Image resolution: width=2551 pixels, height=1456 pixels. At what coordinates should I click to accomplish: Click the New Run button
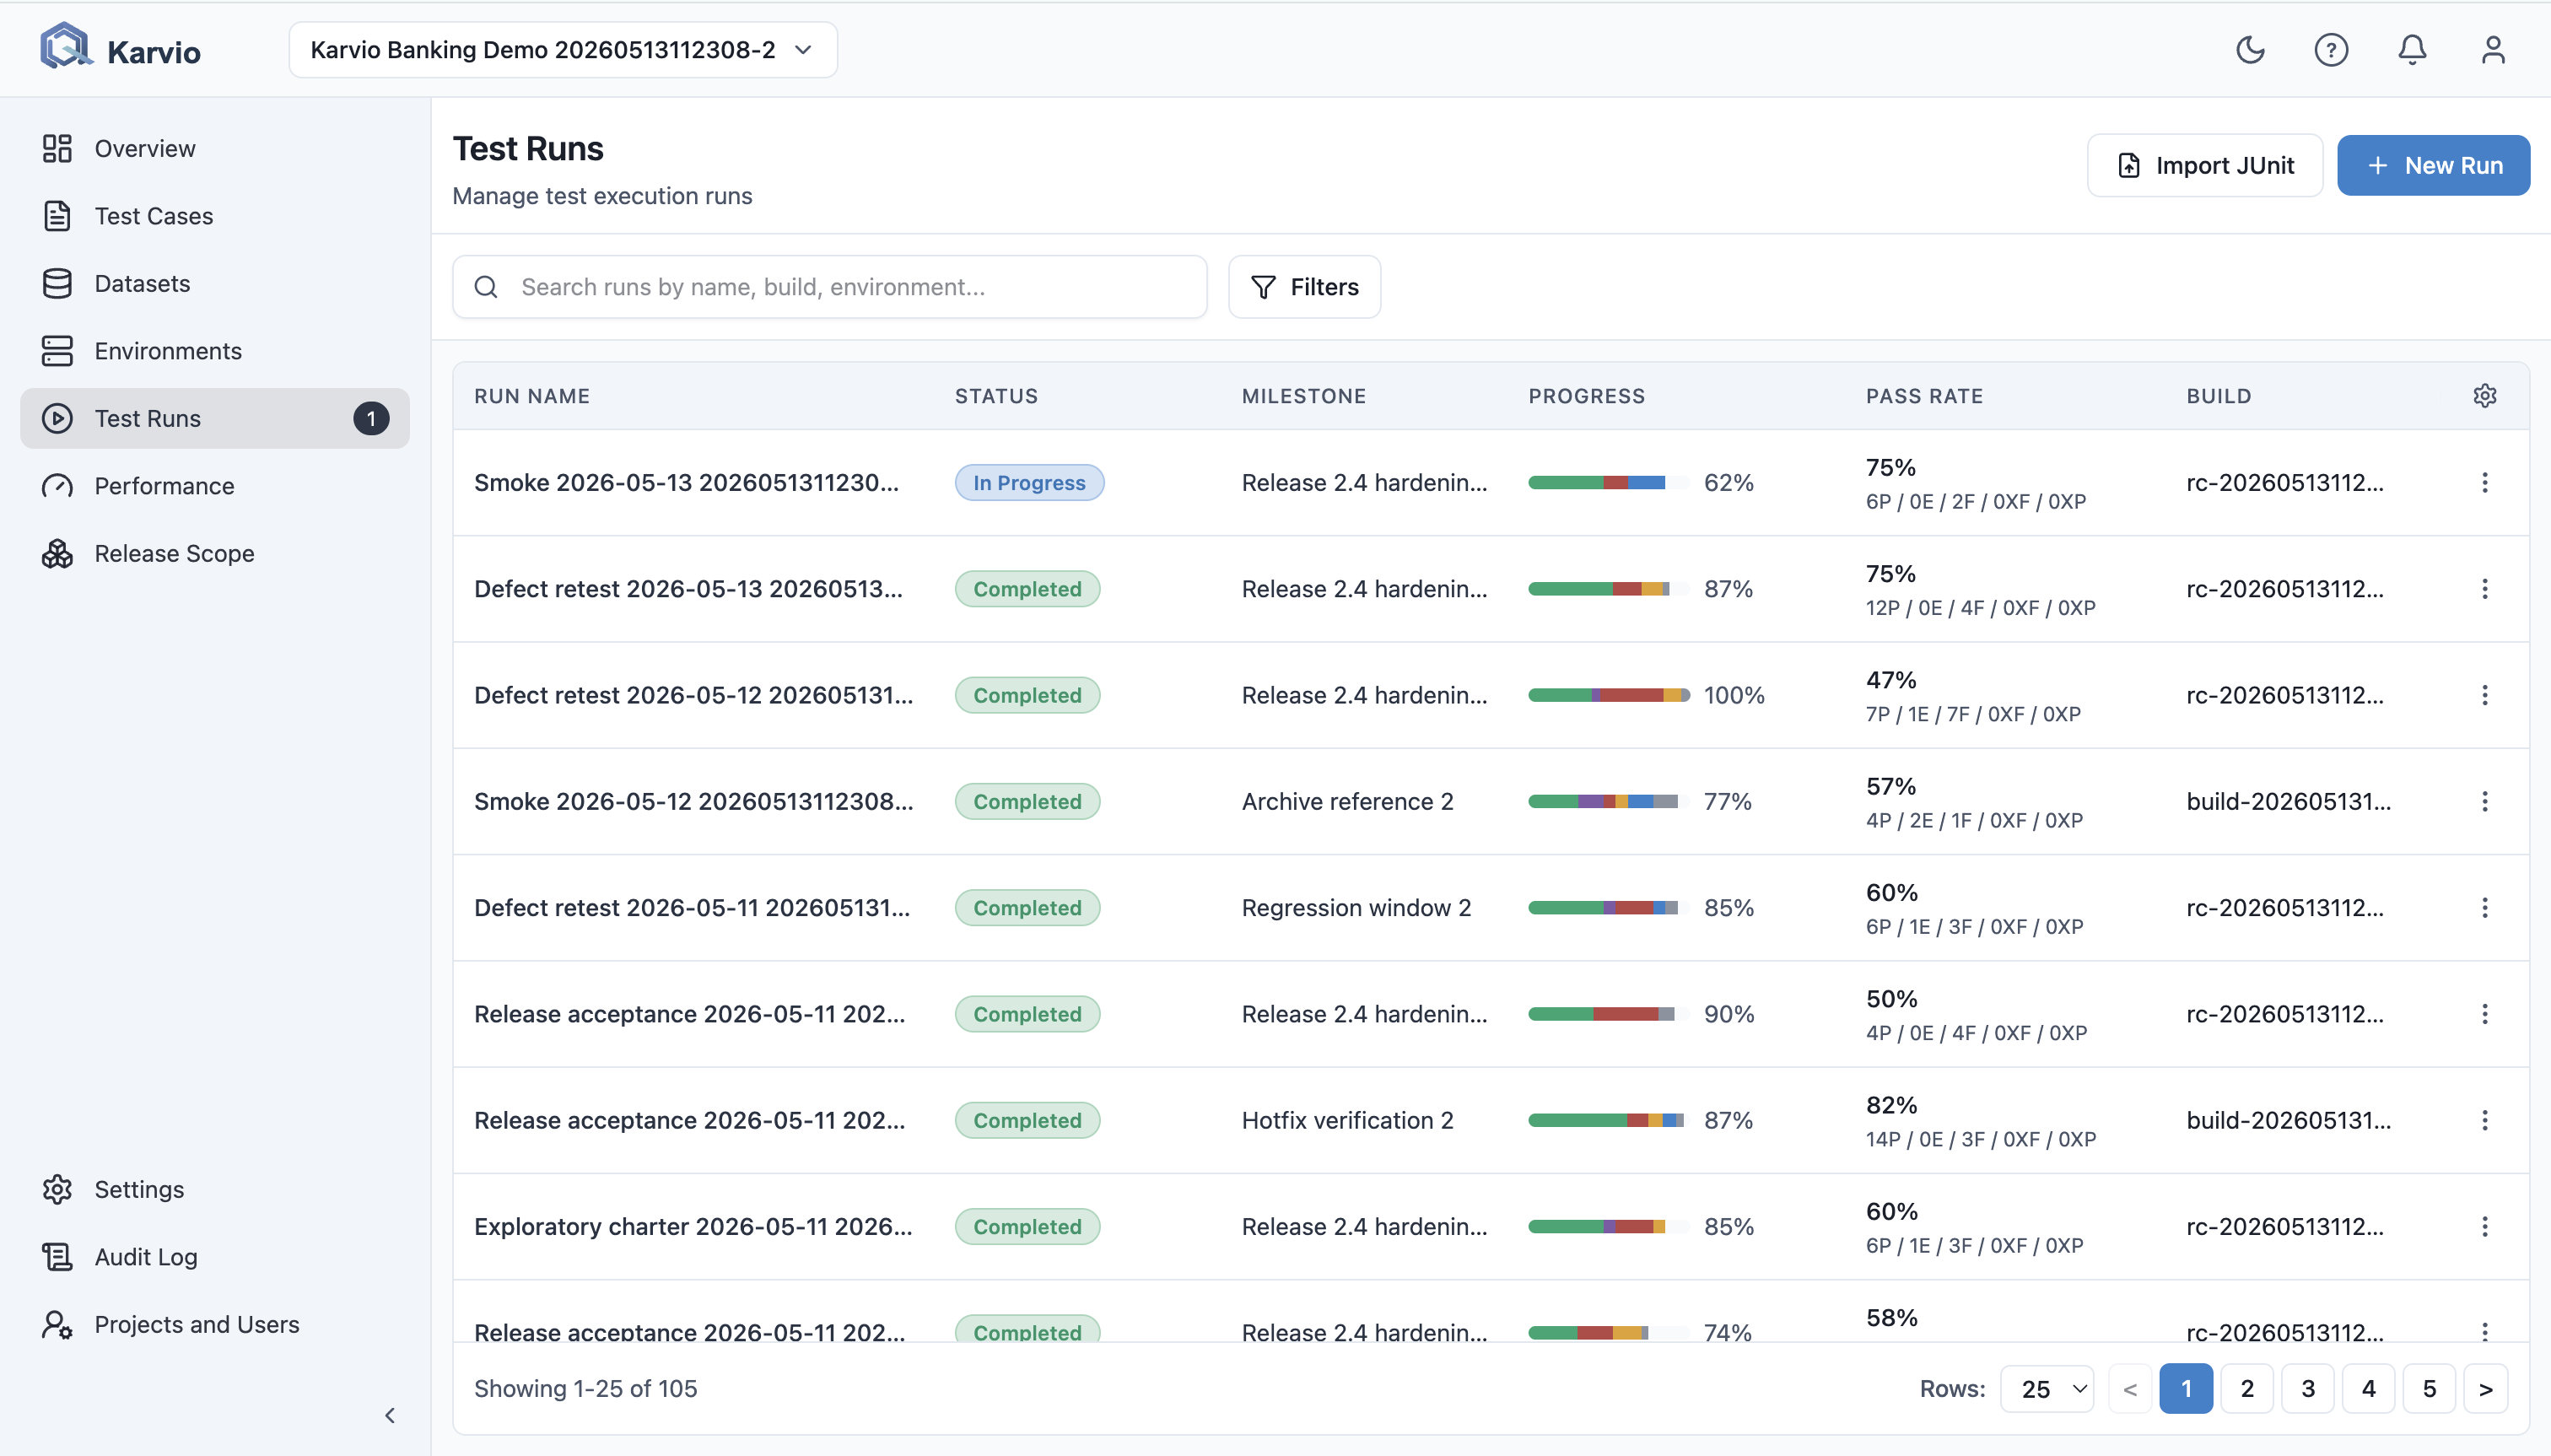[x=2433, y=166]
